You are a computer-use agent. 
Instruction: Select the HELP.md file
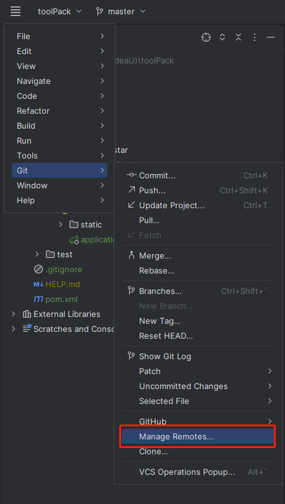click(x=63, y=285)
